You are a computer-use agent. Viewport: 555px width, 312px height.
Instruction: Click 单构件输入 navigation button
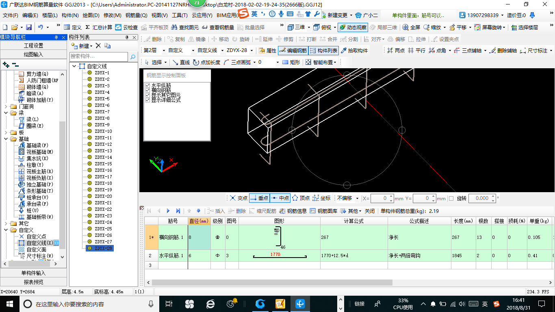(33, 273)
